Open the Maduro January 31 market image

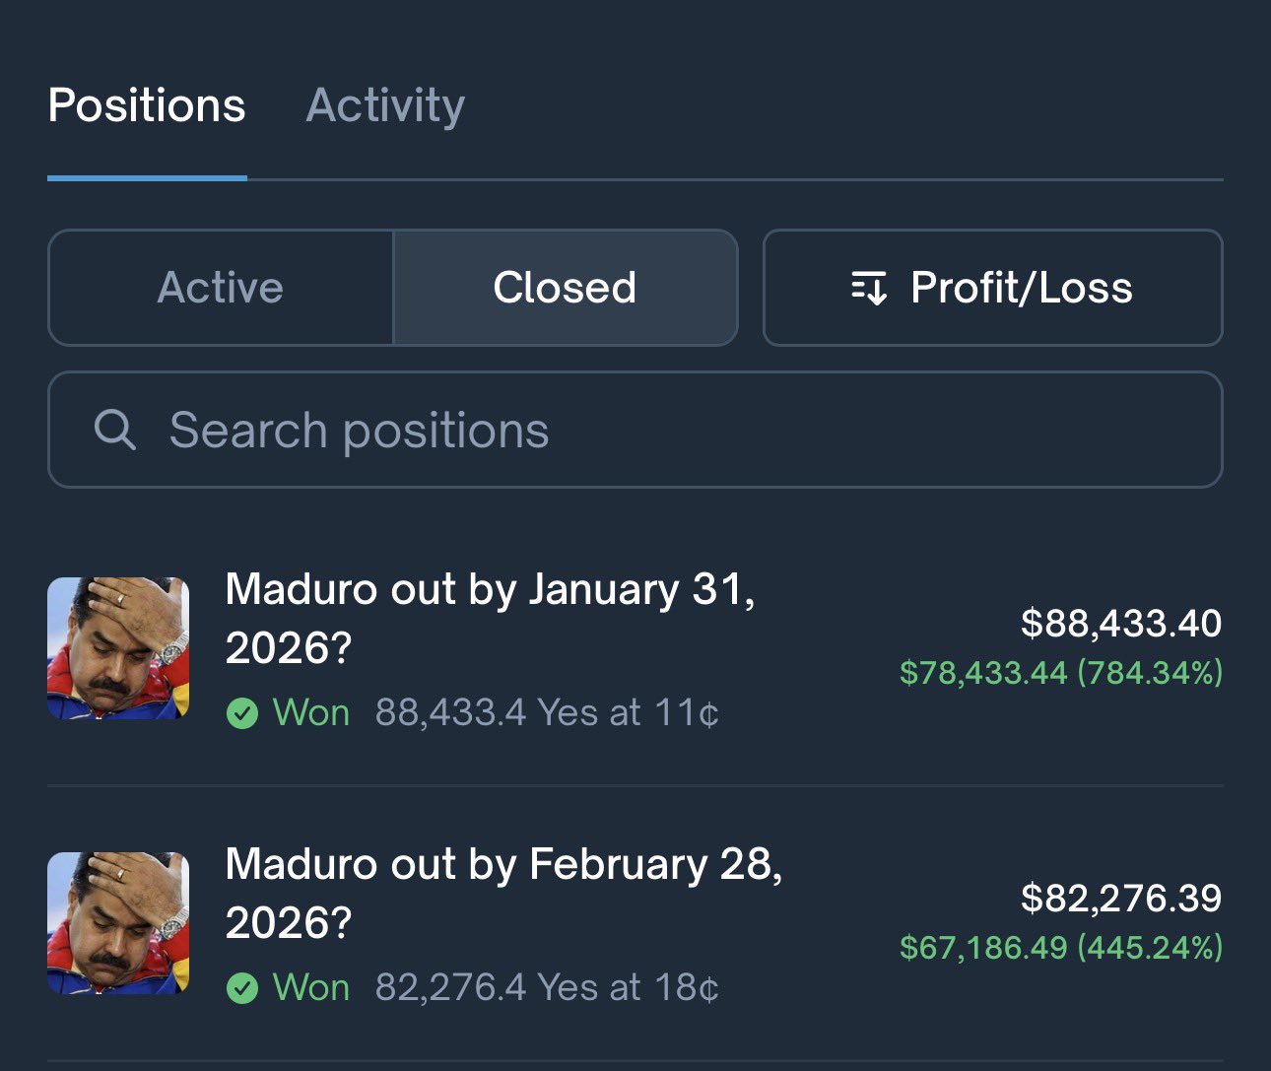tap(118, 648)
